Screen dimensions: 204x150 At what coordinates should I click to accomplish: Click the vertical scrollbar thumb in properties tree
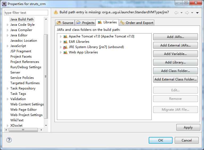(46, 76)
